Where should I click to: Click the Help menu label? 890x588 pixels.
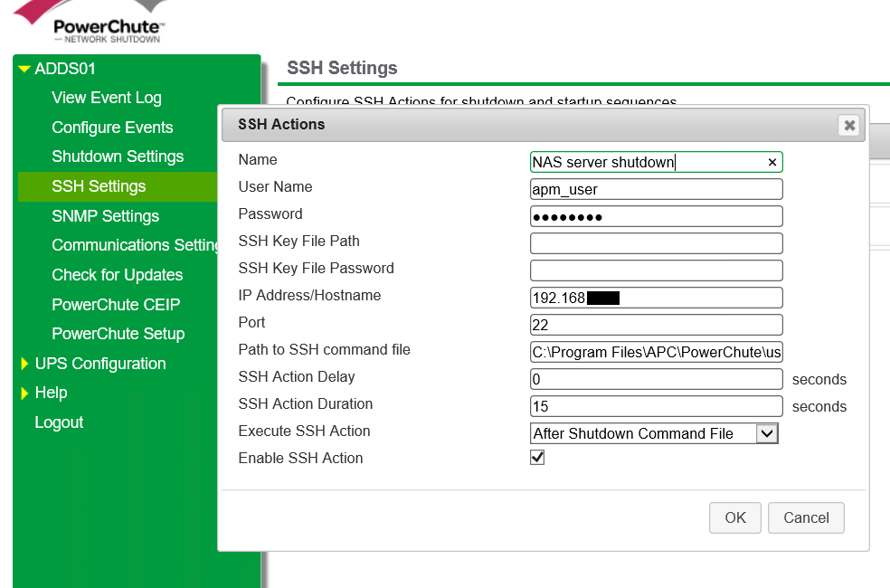[x=51, y=393]
